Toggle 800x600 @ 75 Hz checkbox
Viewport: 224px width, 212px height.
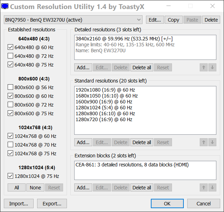click(x=10, y=113)
